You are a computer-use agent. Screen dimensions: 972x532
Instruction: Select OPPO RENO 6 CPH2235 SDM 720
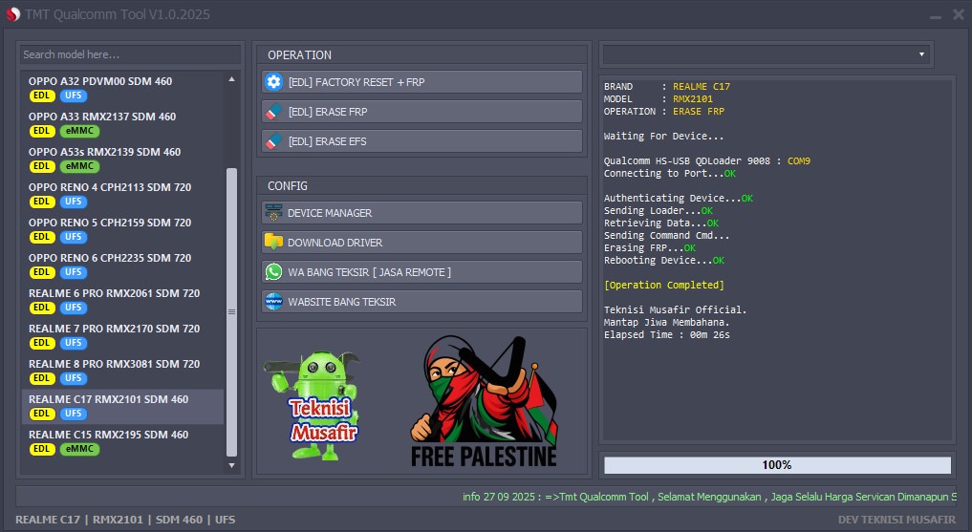122,265
